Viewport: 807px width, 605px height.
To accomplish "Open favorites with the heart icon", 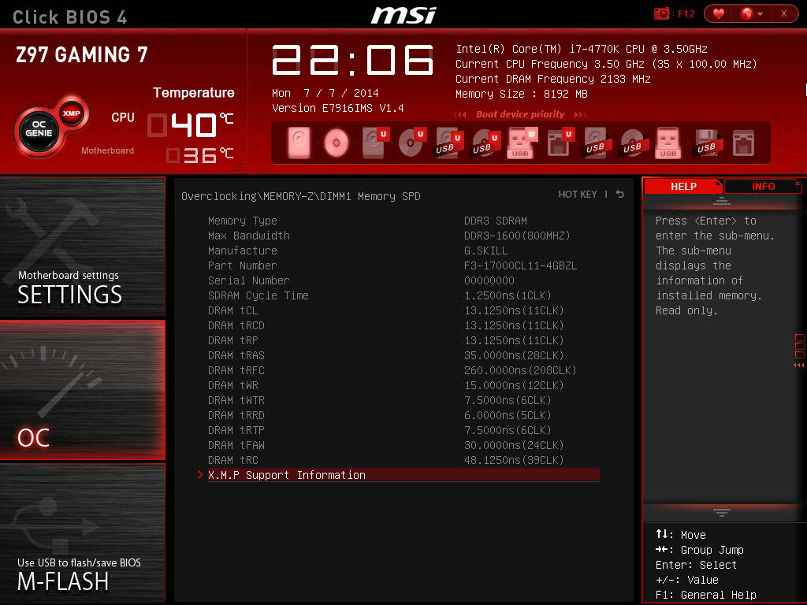I will tap(719, 13).
